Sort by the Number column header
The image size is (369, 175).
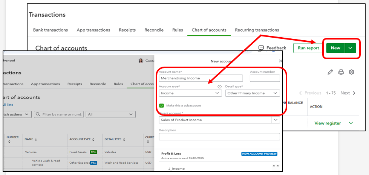point(12,139)
